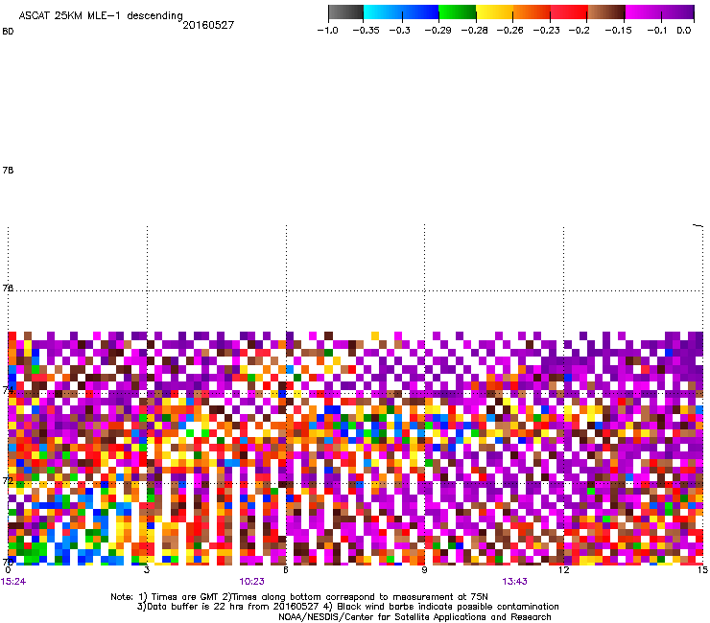Viewport: 710px width, 623px height.
Task: Click the latitude label '70' on the left axis
Action: point(8,562)
